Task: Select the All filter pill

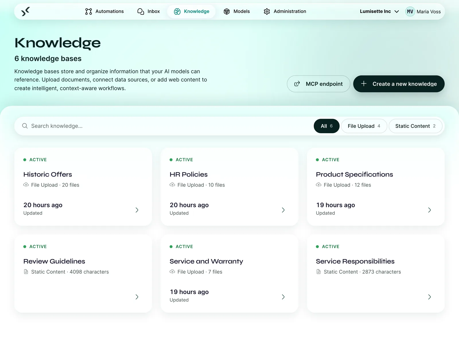Action: pyautogui.click(x=326, y=126)
